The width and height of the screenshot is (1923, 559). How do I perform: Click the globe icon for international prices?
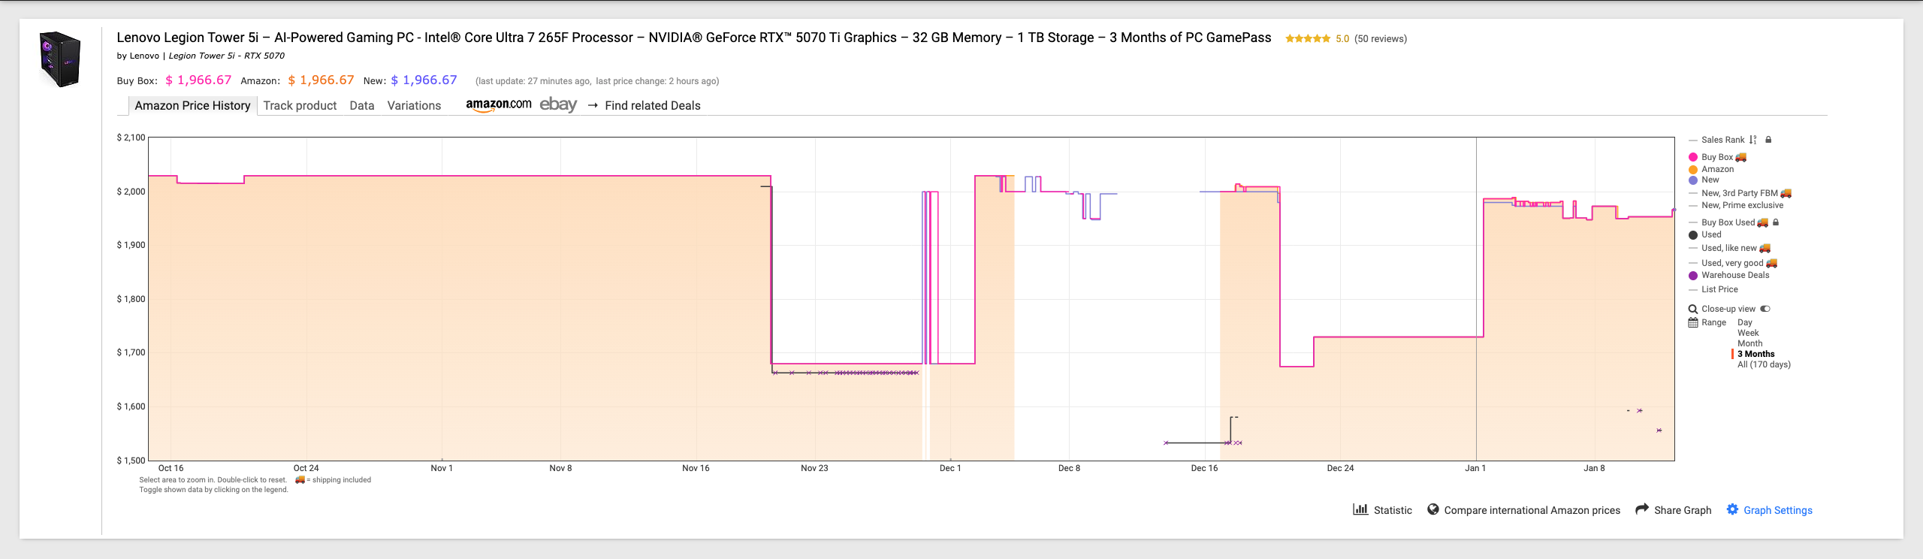[1433, 509]
